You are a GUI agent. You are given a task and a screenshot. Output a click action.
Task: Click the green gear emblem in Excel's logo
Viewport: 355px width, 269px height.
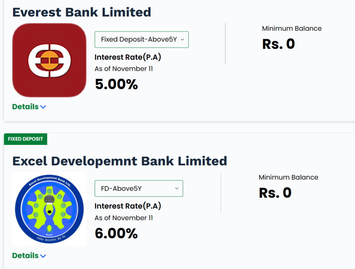tap(49, 210)
